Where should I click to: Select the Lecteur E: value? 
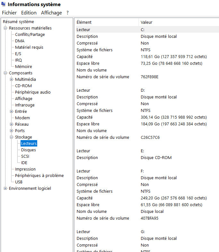click(x=142, y=151)
